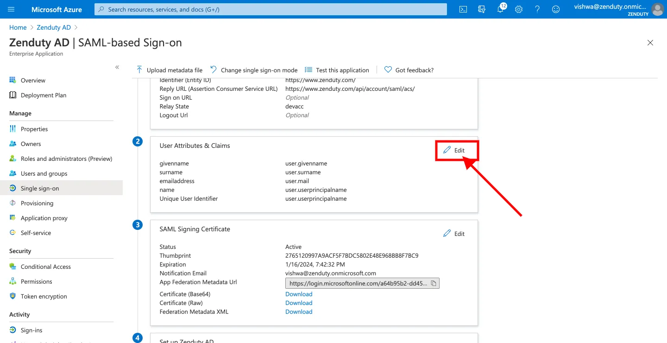
Task: Open the notifications bell
Action: pyautogui.click(x=501, y=9)
